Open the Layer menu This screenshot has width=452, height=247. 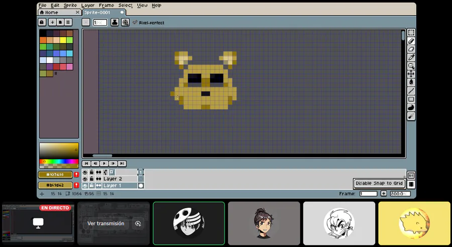(87, 5)
